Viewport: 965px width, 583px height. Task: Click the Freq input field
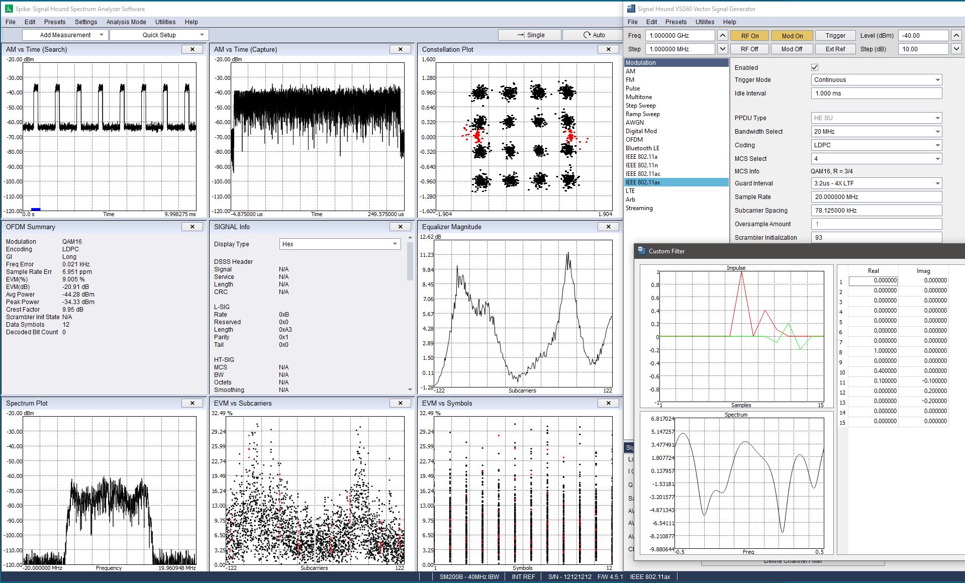[680, 35]
